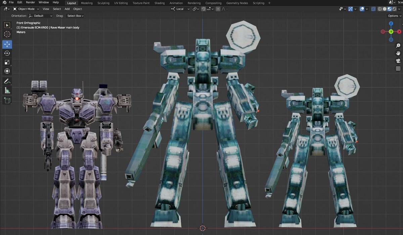403x235 pixels.
Task: Select the Select Box tool in toolbar
Action: 7,25
